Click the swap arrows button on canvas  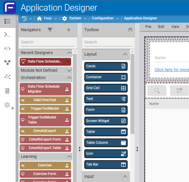click(x=179, y=91)
